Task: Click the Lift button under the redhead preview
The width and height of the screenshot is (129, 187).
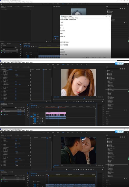Action: [x=86, y=101]
